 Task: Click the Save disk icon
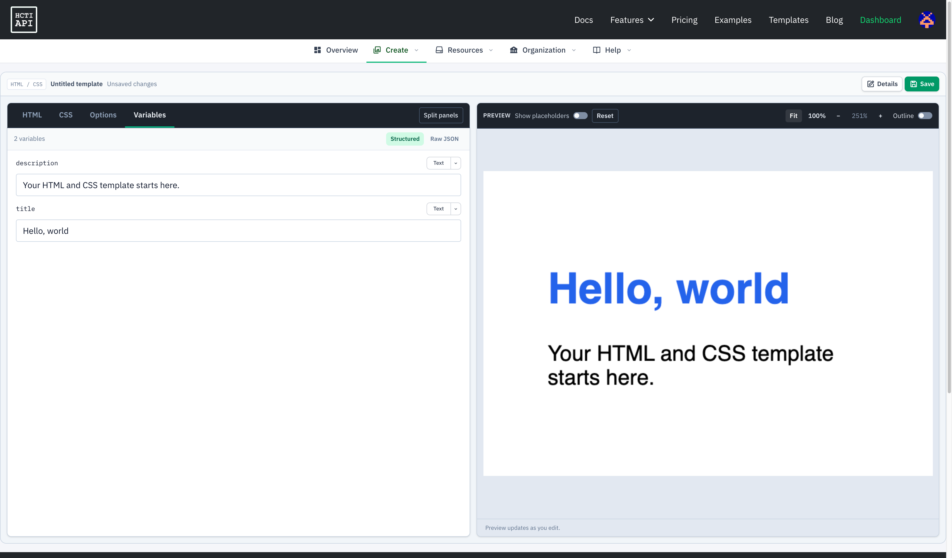[913, 84]
